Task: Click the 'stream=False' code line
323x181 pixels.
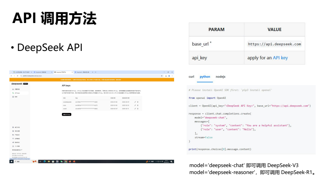Action: tap(203, 137)
